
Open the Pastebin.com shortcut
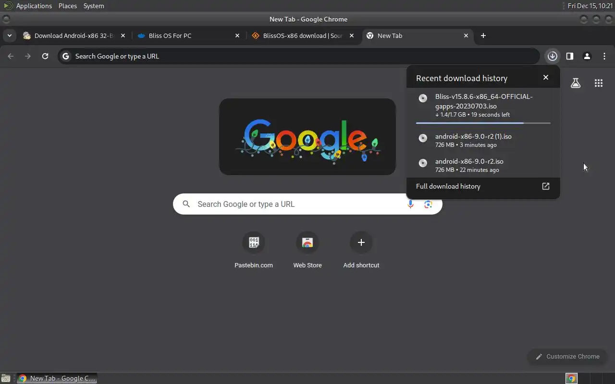(x=254, y=250)
